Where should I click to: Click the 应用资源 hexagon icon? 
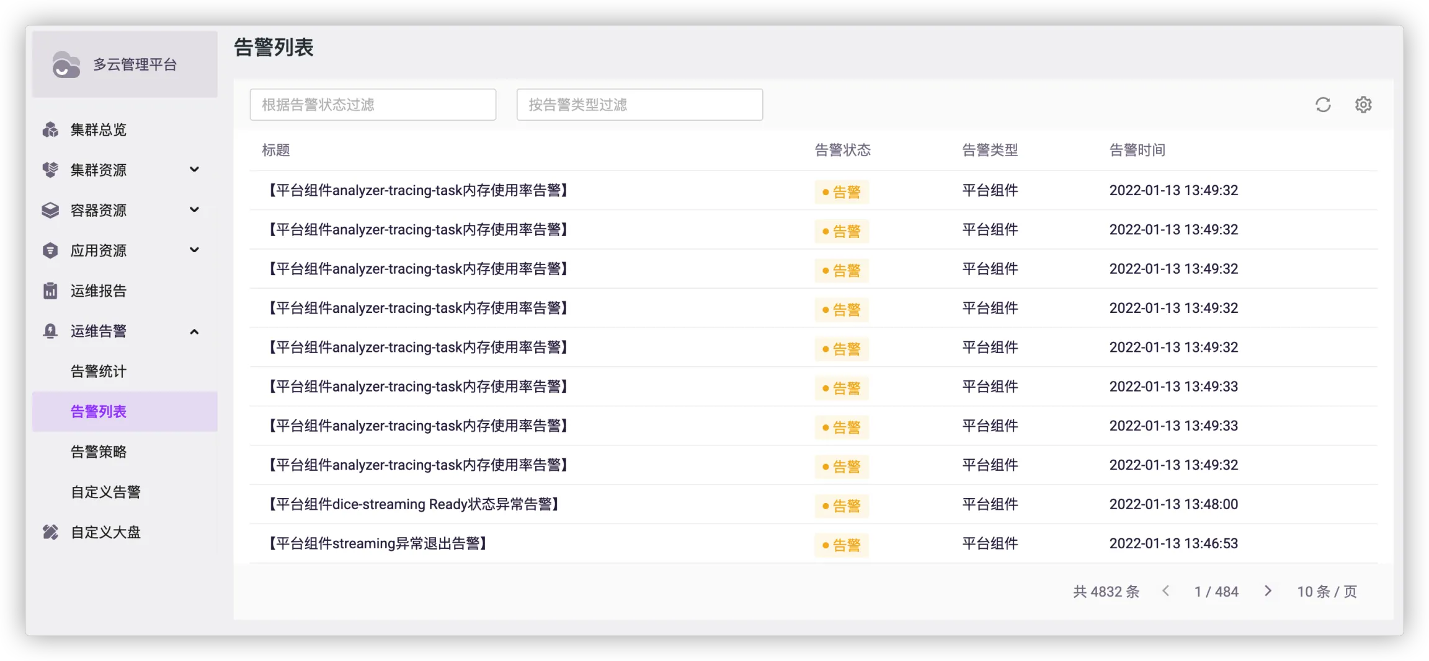pos(50,250)
